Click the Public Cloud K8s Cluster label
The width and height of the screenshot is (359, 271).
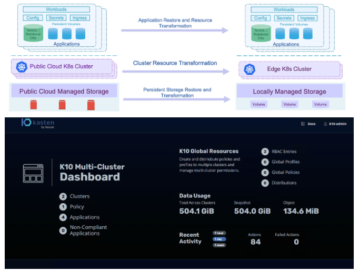(62, 67)
